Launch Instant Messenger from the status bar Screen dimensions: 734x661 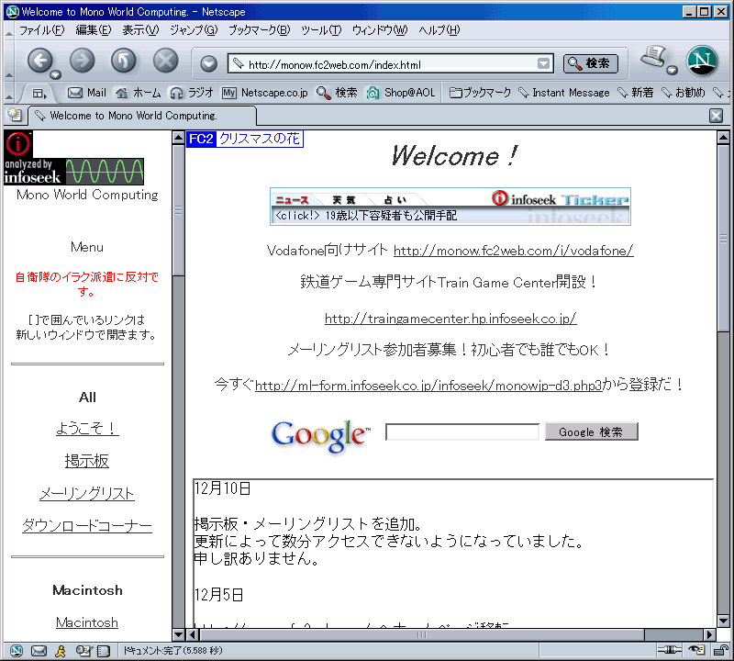click(x=61, y=650)
